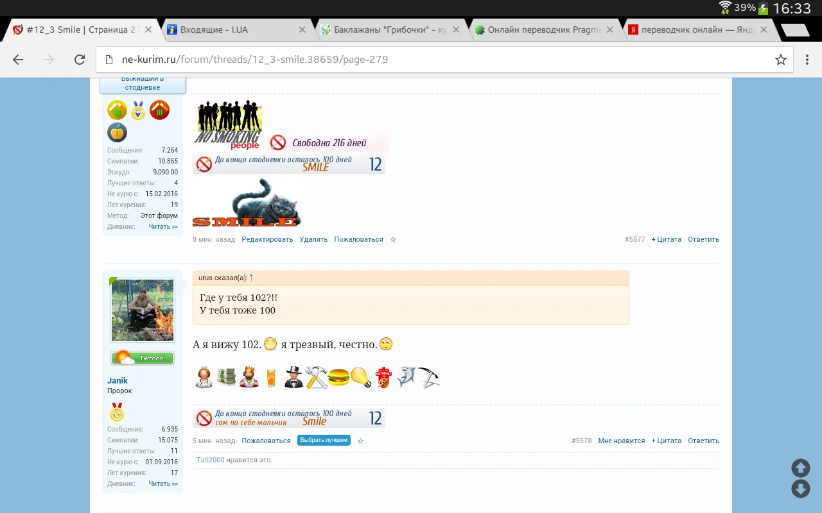822x513 pixels.
Task: Click the light bulb award icon
Action: [361, 377]
